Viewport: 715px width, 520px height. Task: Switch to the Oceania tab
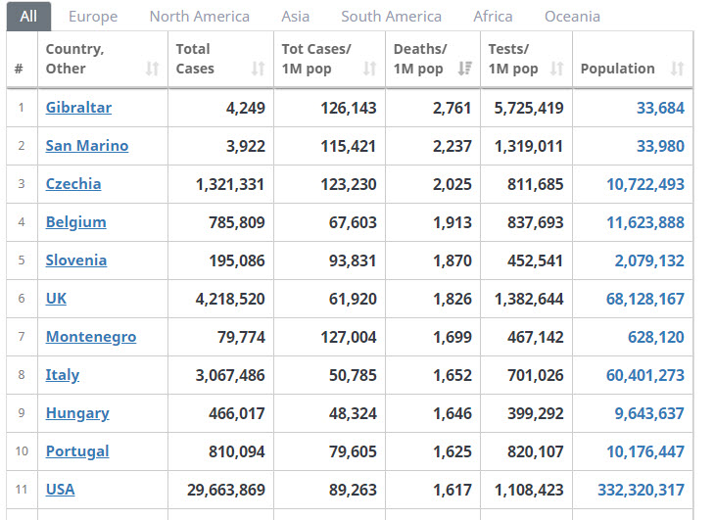(572, 17)
